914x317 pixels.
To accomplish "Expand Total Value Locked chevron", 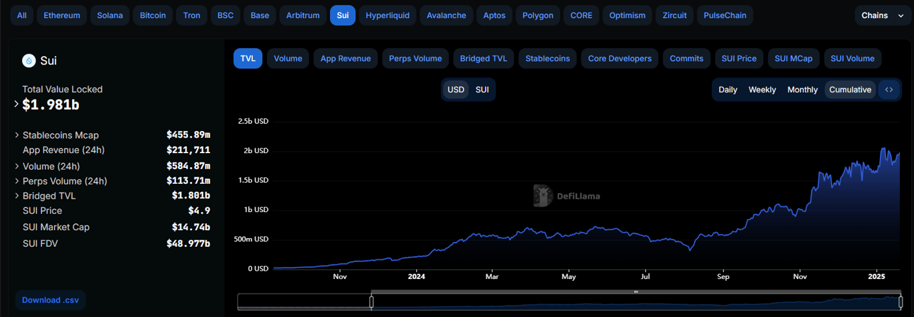I will click(x=16, y=104).
